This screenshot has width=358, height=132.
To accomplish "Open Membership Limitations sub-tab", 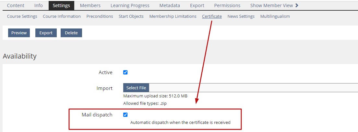I will (x=173, y=16).
